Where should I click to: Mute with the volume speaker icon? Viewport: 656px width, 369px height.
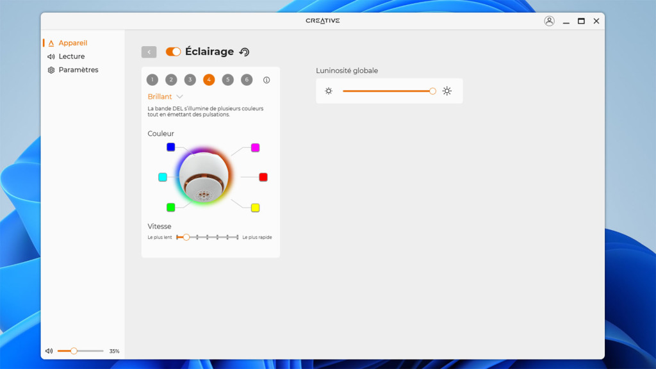(49, 351)
